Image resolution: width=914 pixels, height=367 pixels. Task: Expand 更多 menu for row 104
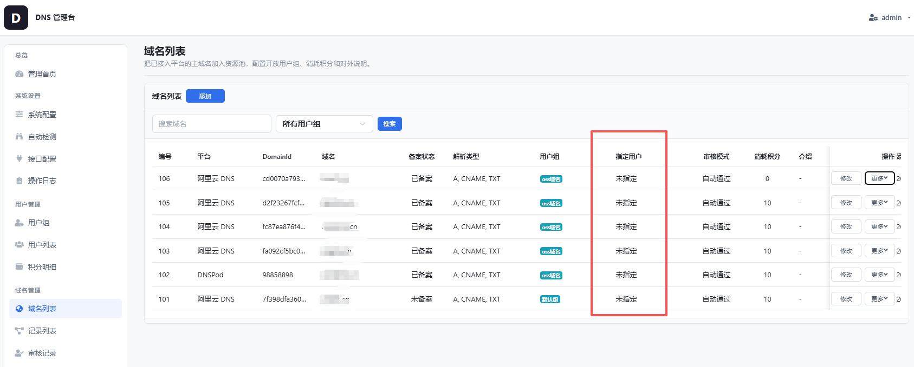coord(879,226)
